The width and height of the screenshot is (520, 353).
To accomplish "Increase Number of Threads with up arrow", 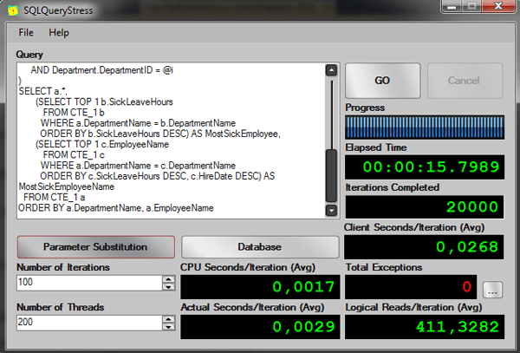I will [169, 319].
